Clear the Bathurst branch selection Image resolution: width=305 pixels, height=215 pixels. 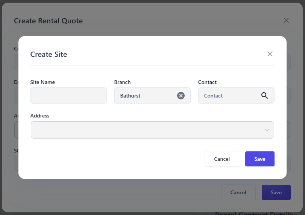coord(181,96)
